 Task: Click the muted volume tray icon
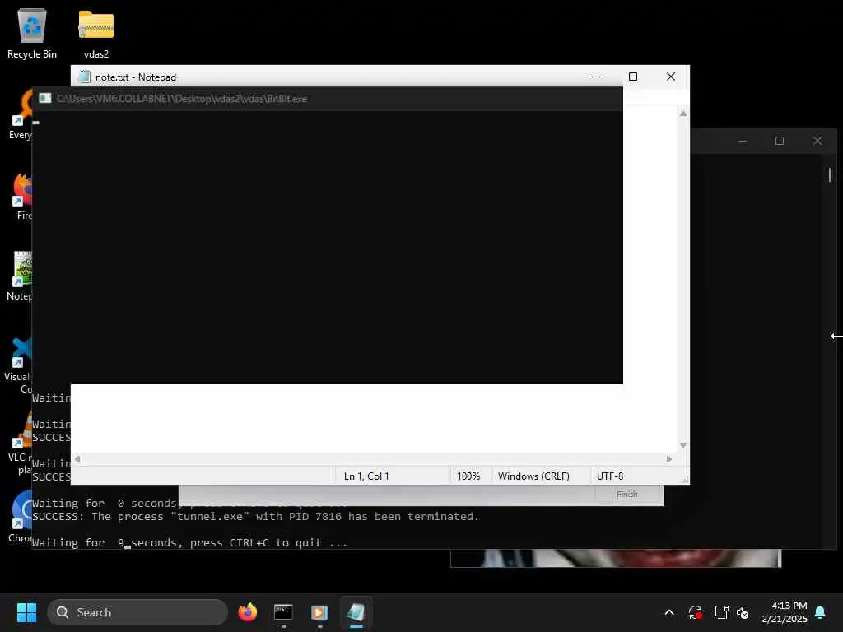tap(743, 612)
